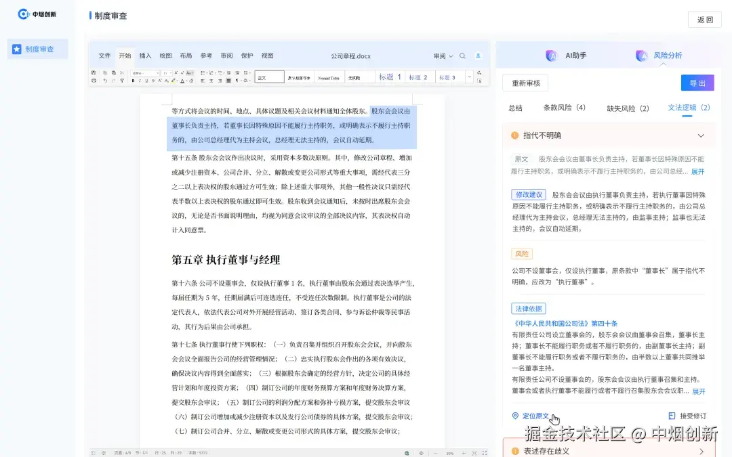
Task: Click the undo icon in the toolbar
Action: (106, 81)
